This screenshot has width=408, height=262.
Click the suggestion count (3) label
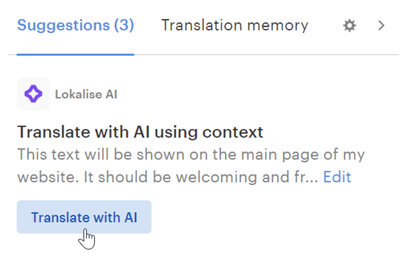[x=124, y=26]
